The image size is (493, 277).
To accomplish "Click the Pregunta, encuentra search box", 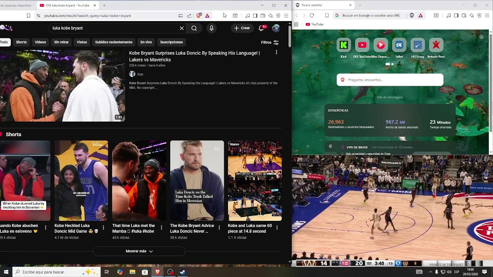I will click(x=390, y=80).
